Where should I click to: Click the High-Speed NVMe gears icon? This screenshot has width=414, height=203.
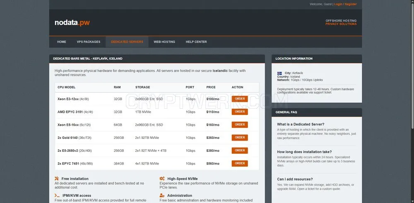pyautogui.click(x=162, y=179)
